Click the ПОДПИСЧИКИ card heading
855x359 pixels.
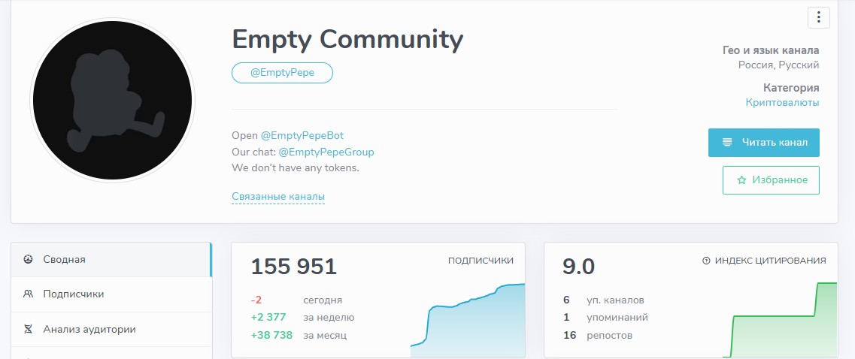coord(481,261)
